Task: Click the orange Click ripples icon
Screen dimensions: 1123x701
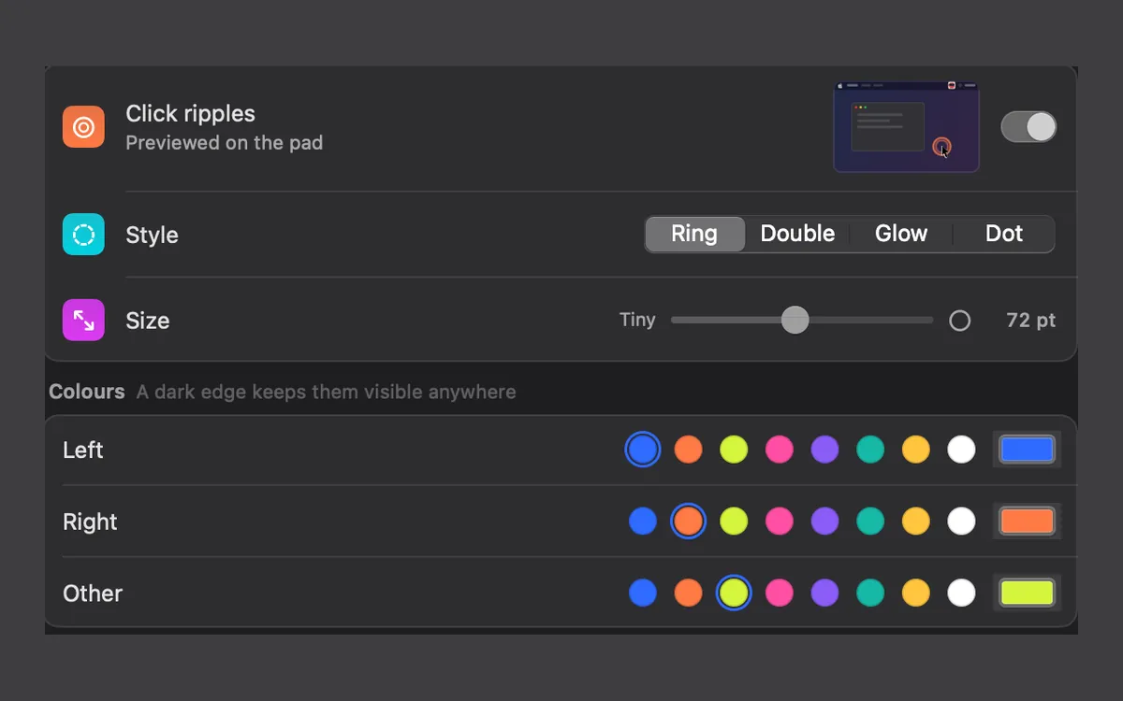Action: (x=83, y=127)
